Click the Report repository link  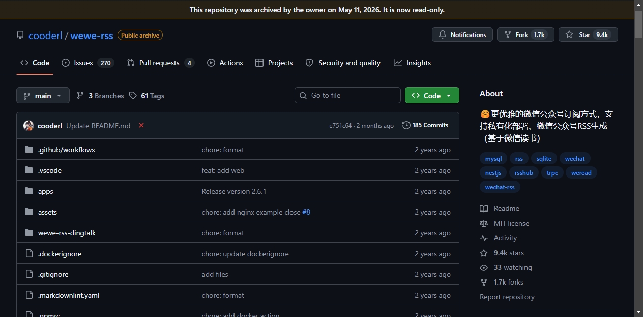[507, 297]
